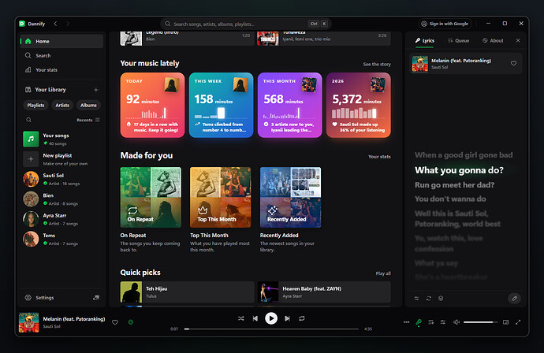Open Tems artist in library

point(61,240)
